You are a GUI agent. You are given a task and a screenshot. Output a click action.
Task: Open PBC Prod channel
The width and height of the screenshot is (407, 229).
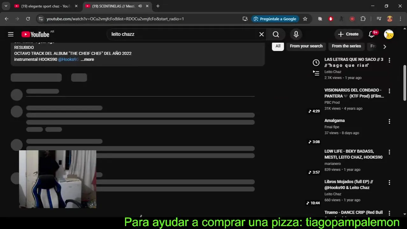(x=332, y=102)
